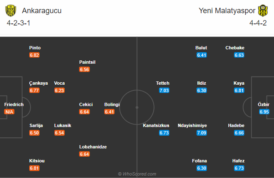This screenshot has height=178, width=274.
Task: Click on player Kanatsizkus
Action: point(156,125)
